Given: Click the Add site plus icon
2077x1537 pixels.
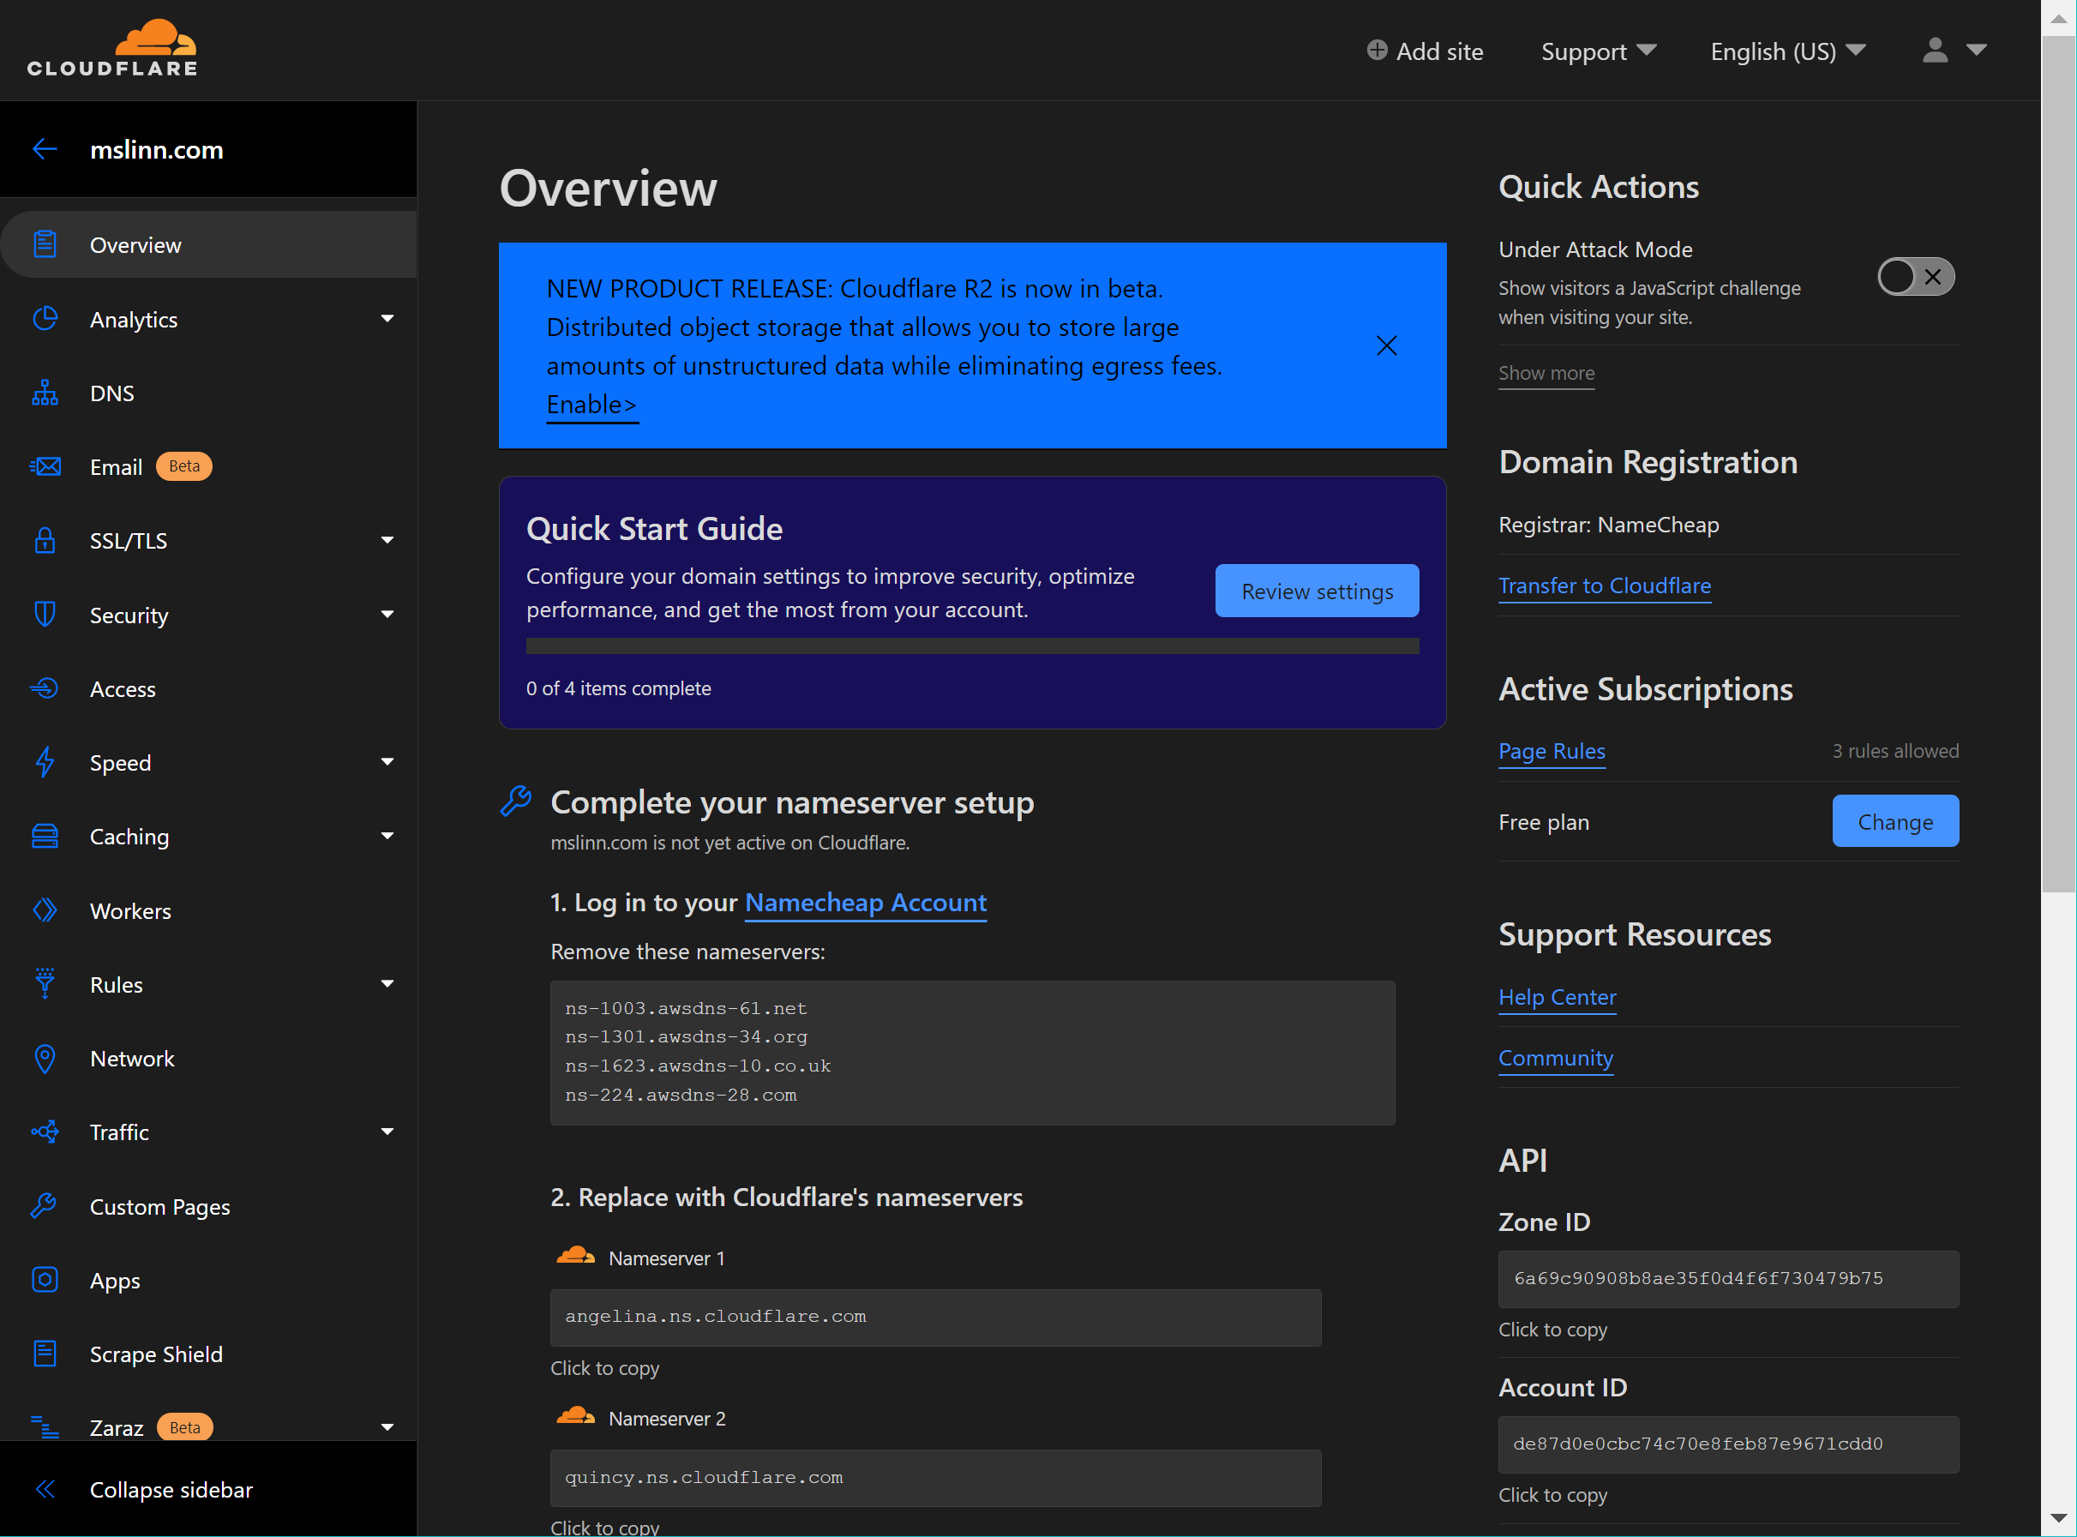Looking at the screenshot, I should pyautogui.click(x=1377, y=51).
